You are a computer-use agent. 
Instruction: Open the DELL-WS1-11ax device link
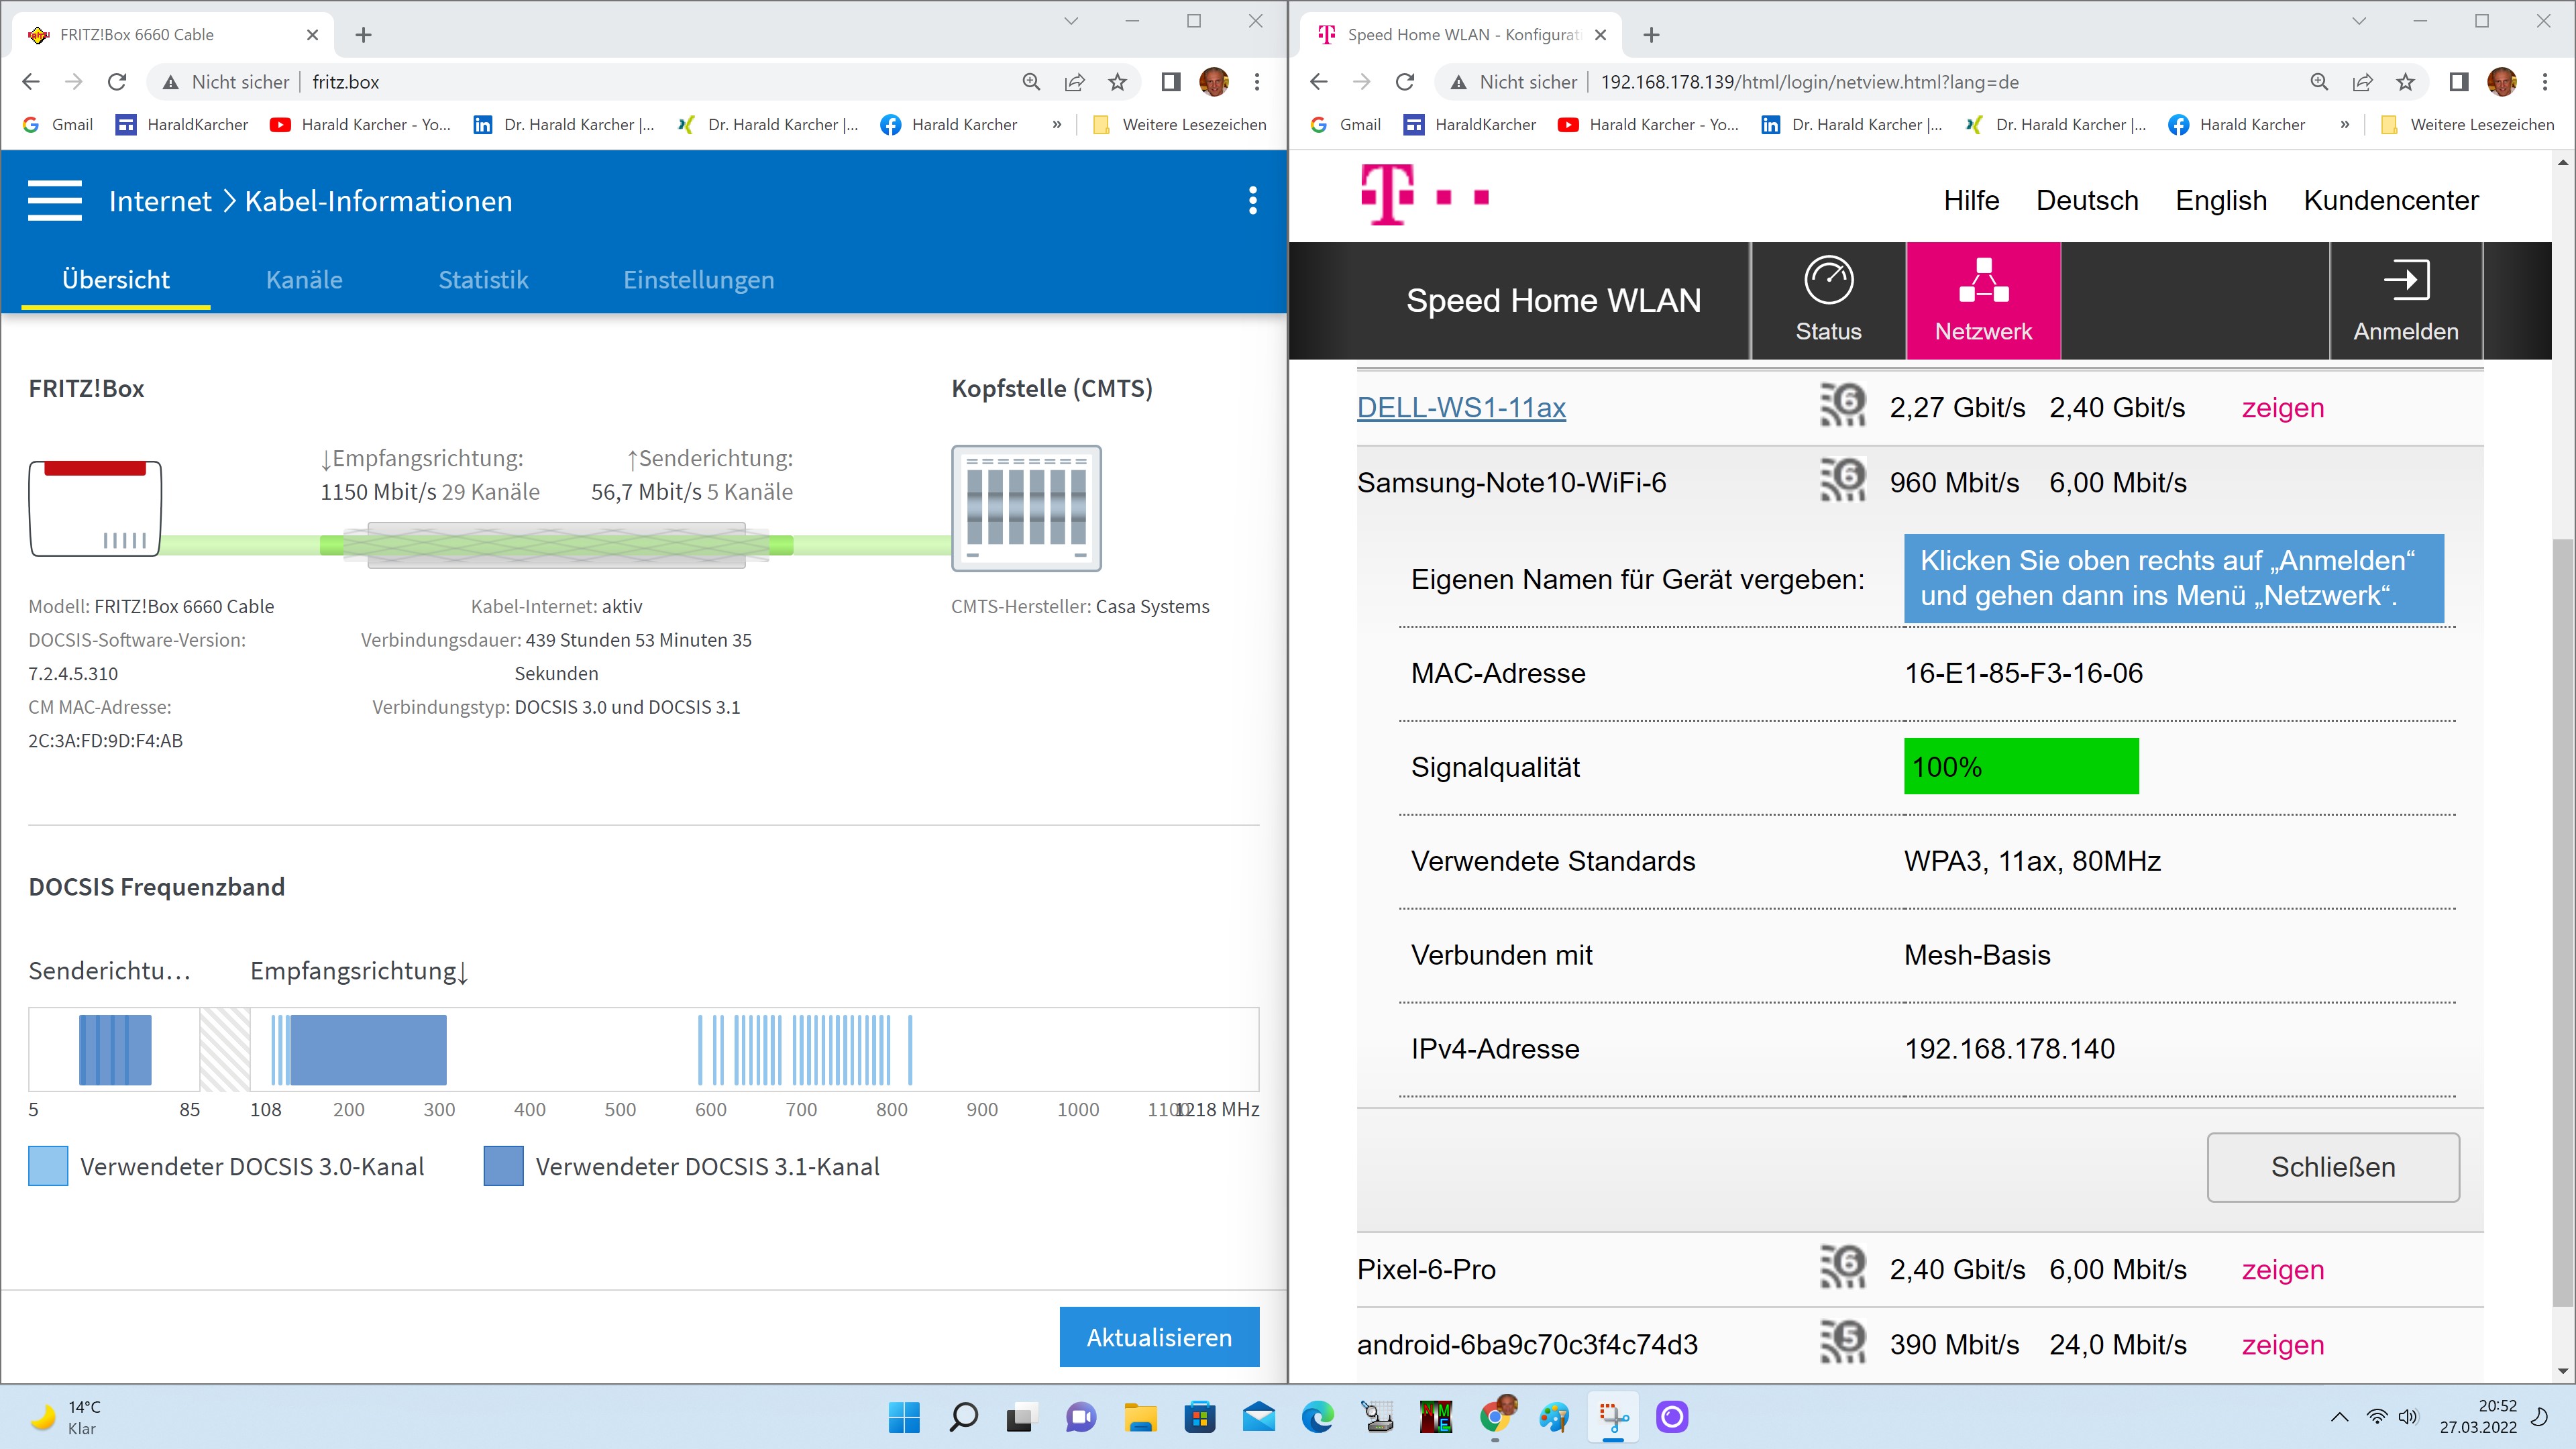(1461, 408)
